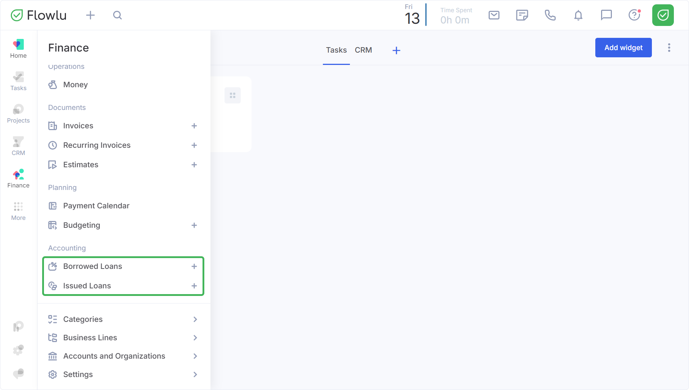This screenshot has width=689, height=390.
Task: Open the mail envelope icon in header
Action: click(x=494, y=15)
